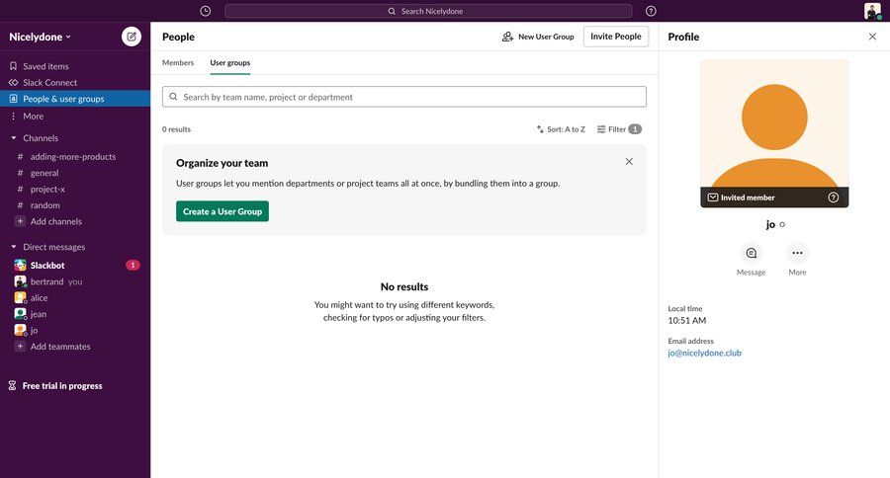Open the jo direct message in sidebar
Viewport: 890px width, 478px height.
point(75,330)
